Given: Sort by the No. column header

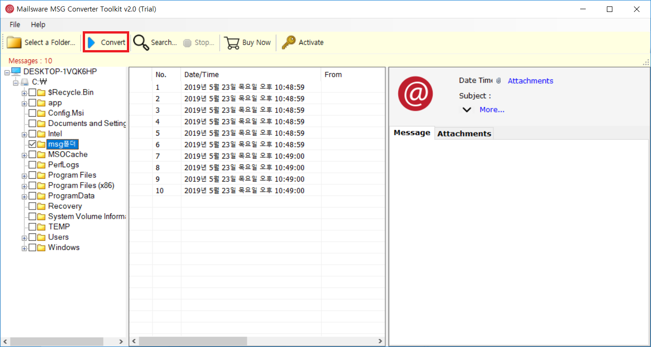Looking at the screenshot, I should [166, 74].
